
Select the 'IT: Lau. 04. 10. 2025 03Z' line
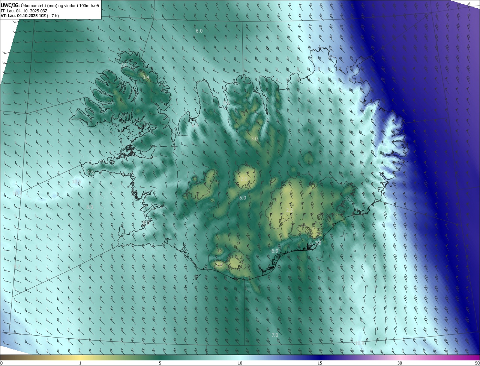click(24, 11)
